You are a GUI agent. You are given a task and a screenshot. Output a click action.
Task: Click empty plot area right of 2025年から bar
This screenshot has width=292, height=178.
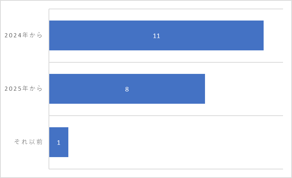click(x=244, y=89)
